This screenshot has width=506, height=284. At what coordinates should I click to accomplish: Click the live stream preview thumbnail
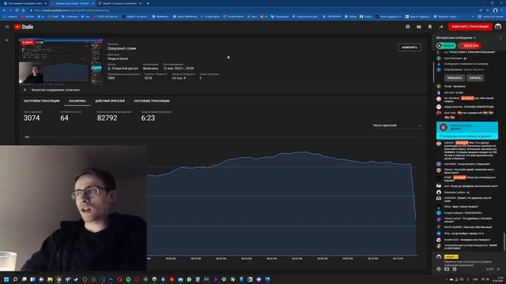point(61,62)
